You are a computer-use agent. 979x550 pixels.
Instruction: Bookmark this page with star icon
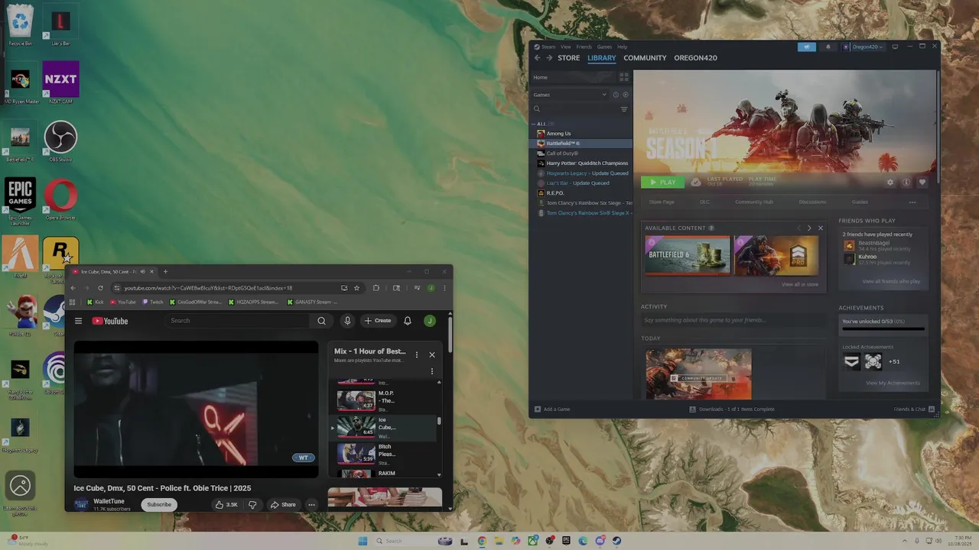pyautogui.click(x=356, y=288)
